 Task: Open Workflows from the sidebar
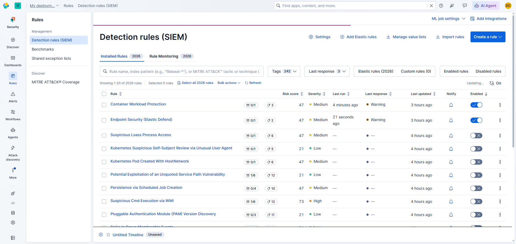pos(13,115)
